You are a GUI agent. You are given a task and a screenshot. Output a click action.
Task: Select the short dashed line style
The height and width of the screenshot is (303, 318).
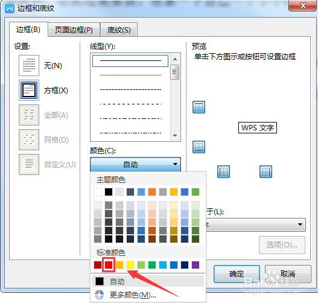click(x=130, y=90)
